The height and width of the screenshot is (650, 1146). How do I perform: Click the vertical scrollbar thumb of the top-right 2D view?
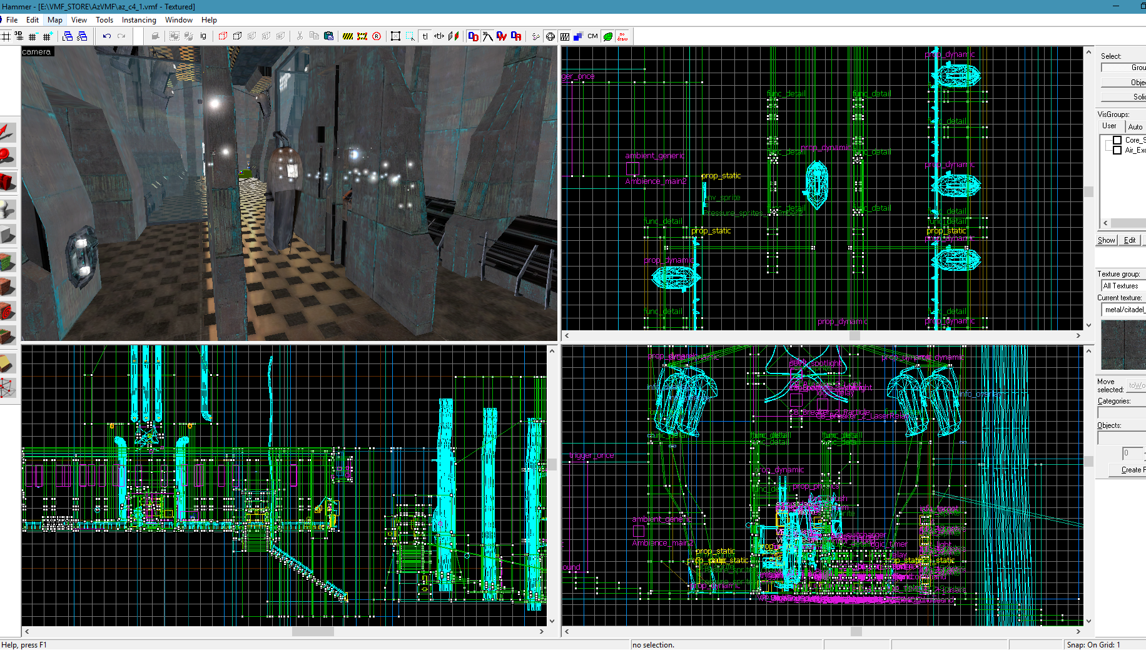pyautogui.click(x=1089, y=191)
